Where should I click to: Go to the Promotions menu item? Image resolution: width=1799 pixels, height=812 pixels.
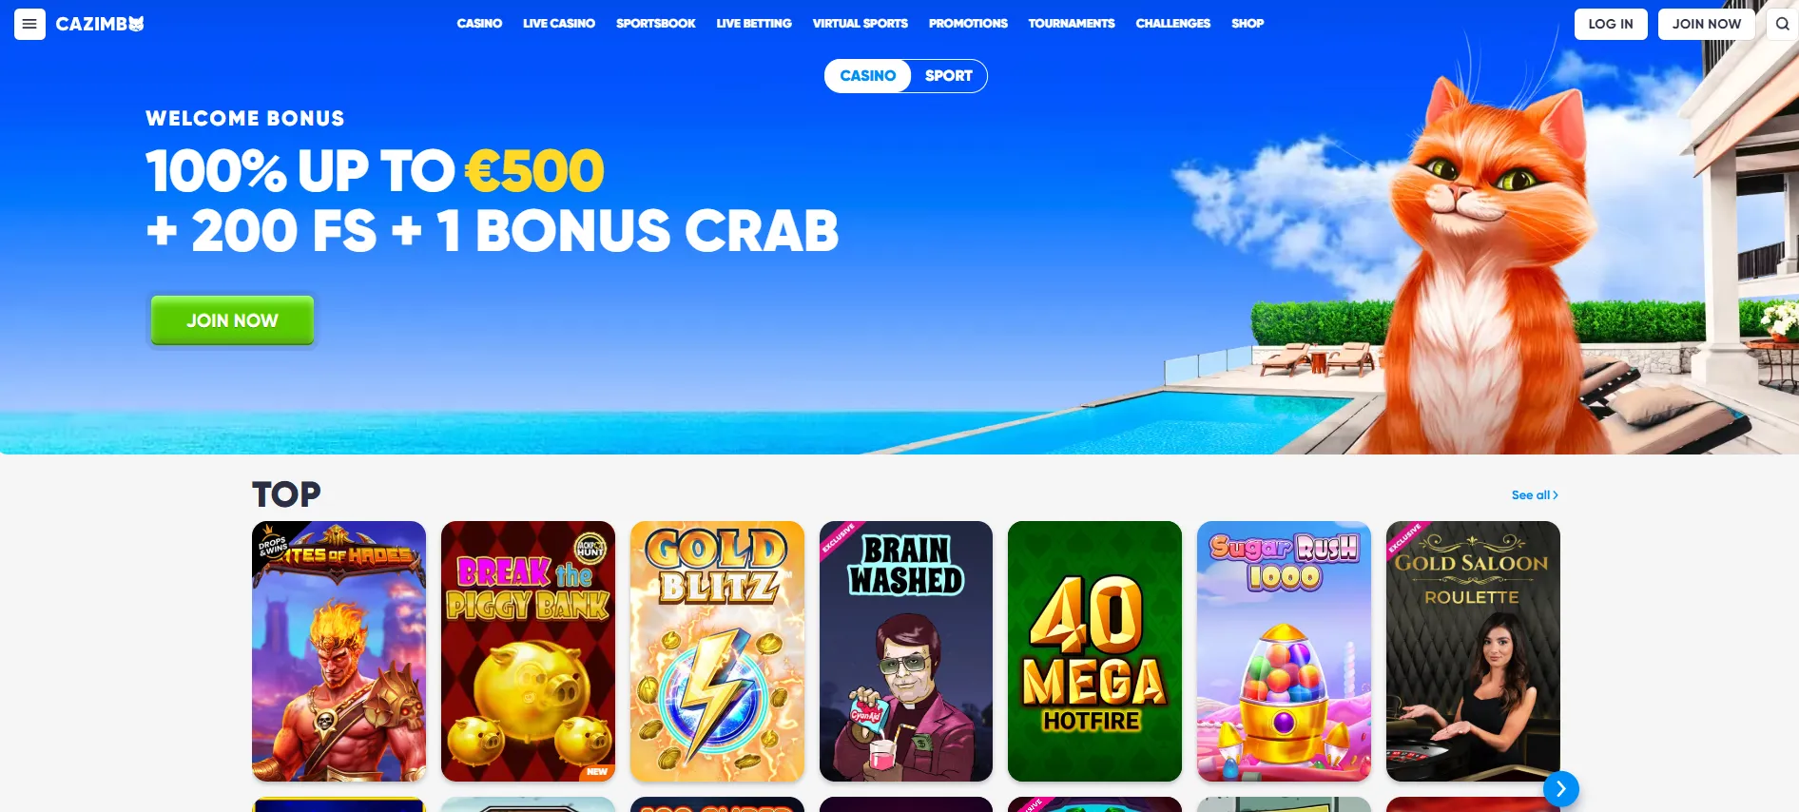click(x=968, y=24)
